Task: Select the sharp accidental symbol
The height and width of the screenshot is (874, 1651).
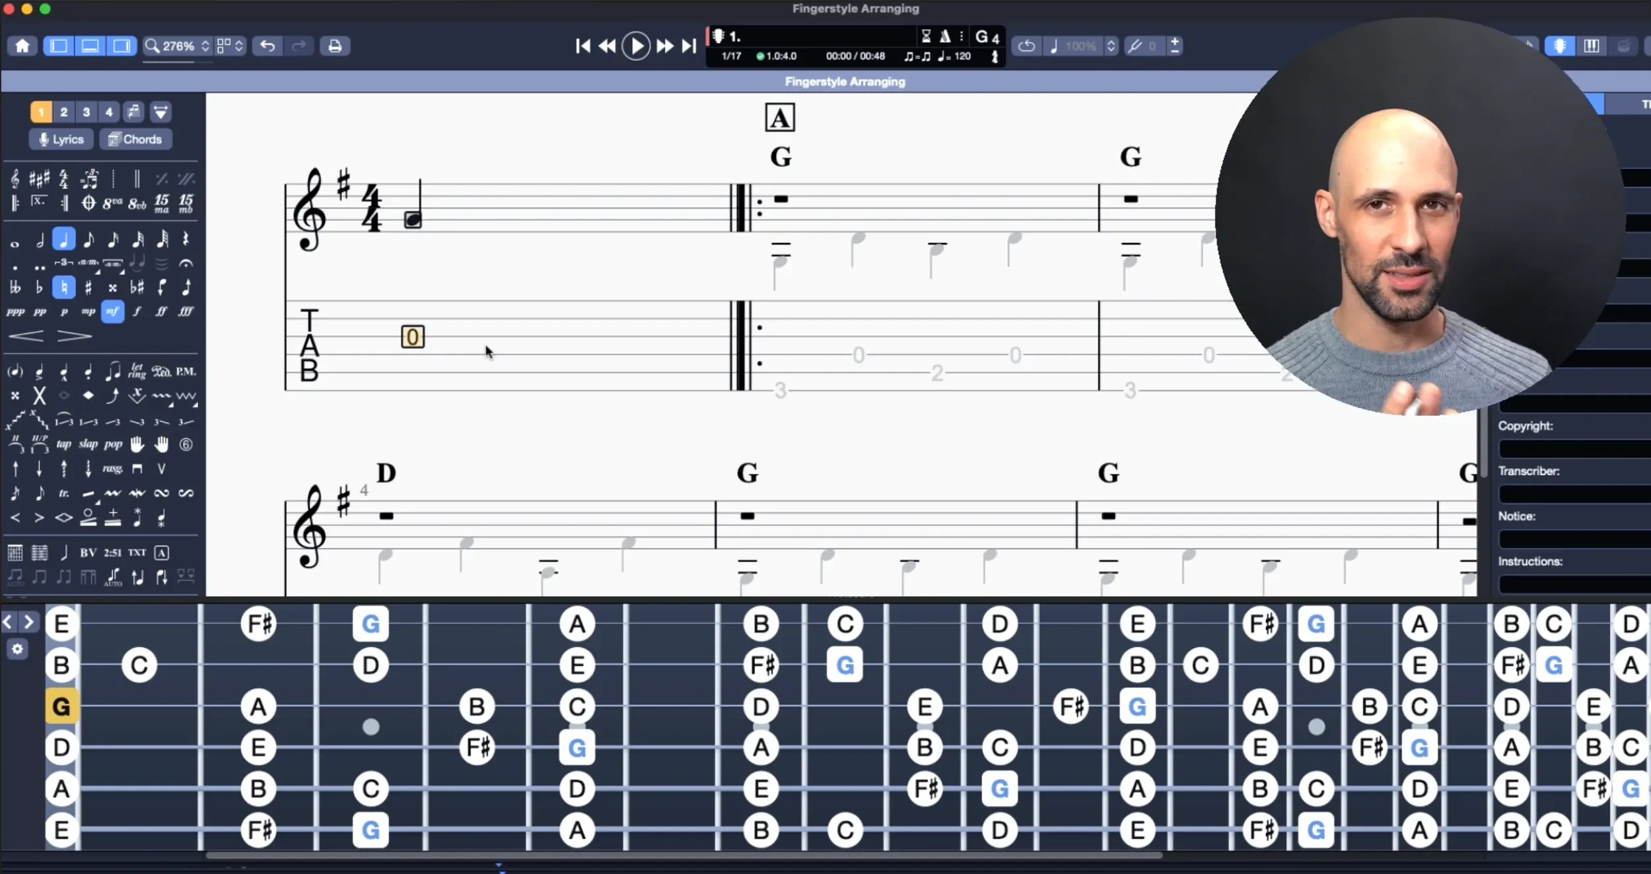Action: coord(88,287)
